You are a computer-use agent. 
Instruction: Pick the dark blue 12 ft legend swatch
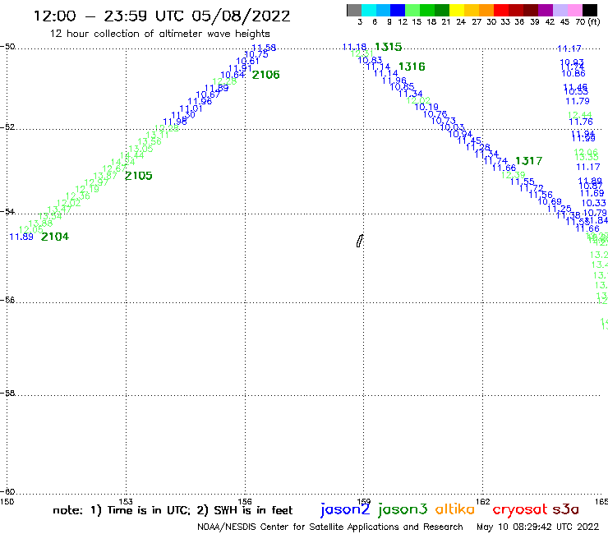398,10
